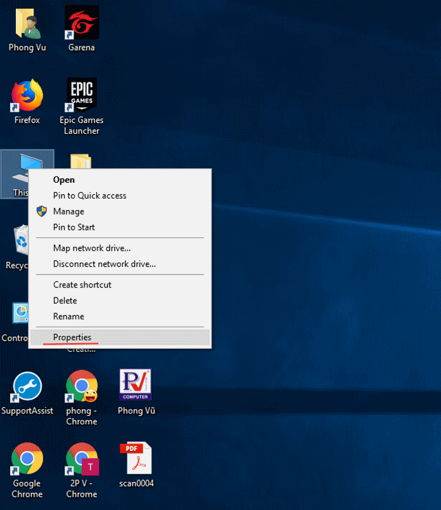Select Pin to Quick access
The height and width of the screenshot is (510, 441).
tap(89, 195)
